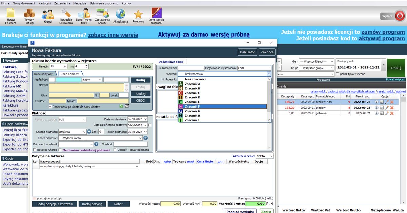Open Narzędzia Ustawienia wrench icon
Screen dimensions: 407x213
(66, 16)
